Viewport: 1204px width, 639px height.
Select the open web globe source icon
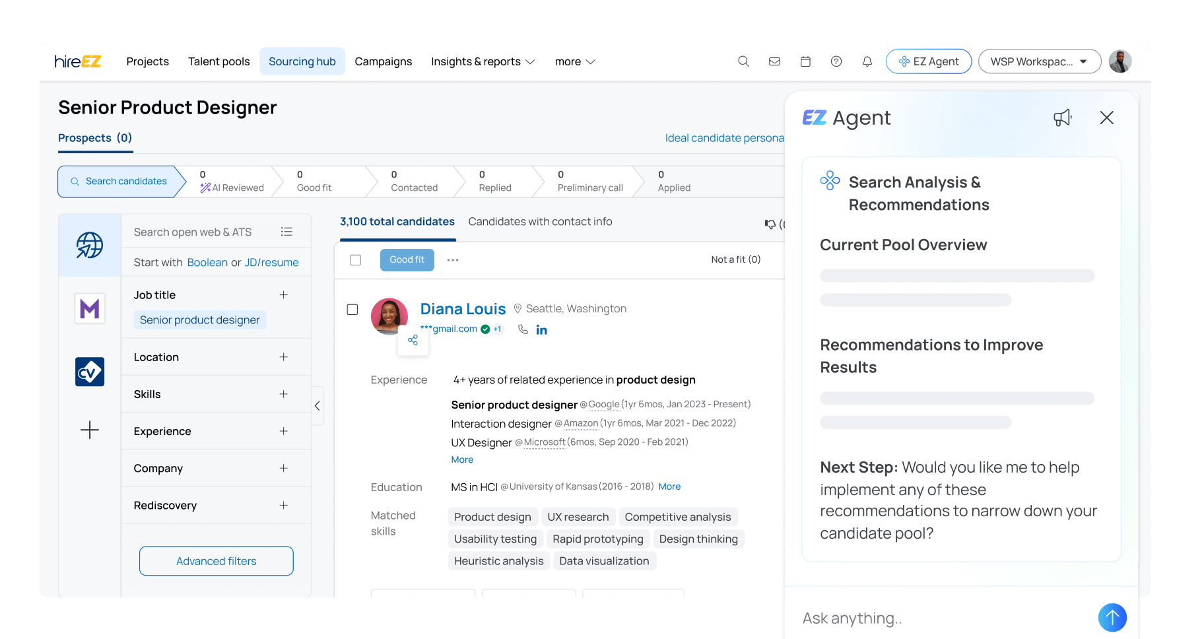(x=90, y=245)
